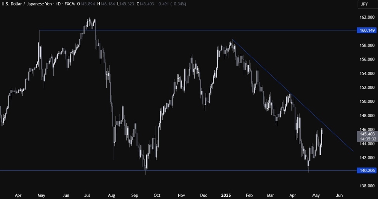The image size is (378, 199).
Task: Click the Mar label on time axis
Action: (x=271, y=195)
